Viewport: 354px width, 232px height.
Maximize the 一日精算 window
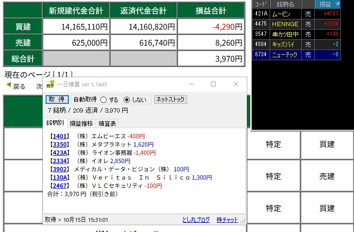(x=213, y=84)
